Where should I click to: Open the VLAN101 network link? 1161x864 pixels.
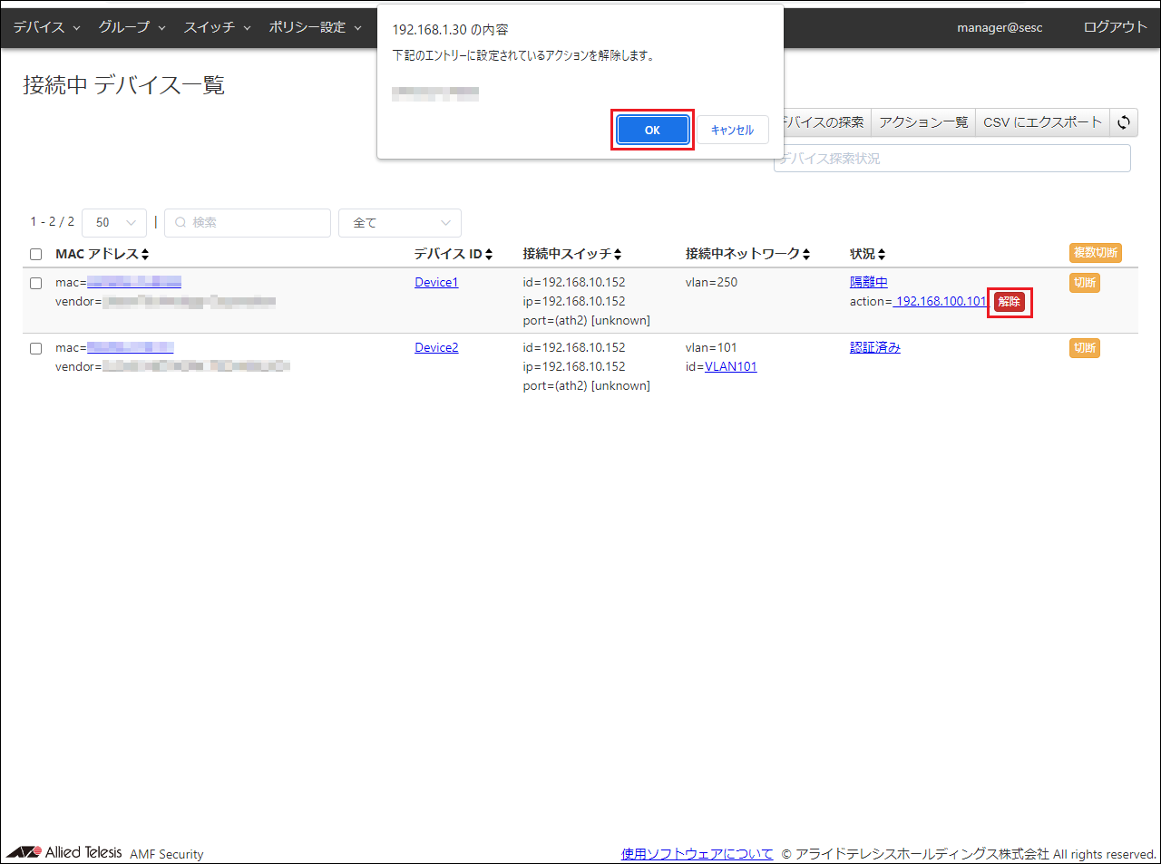(730, 367)
